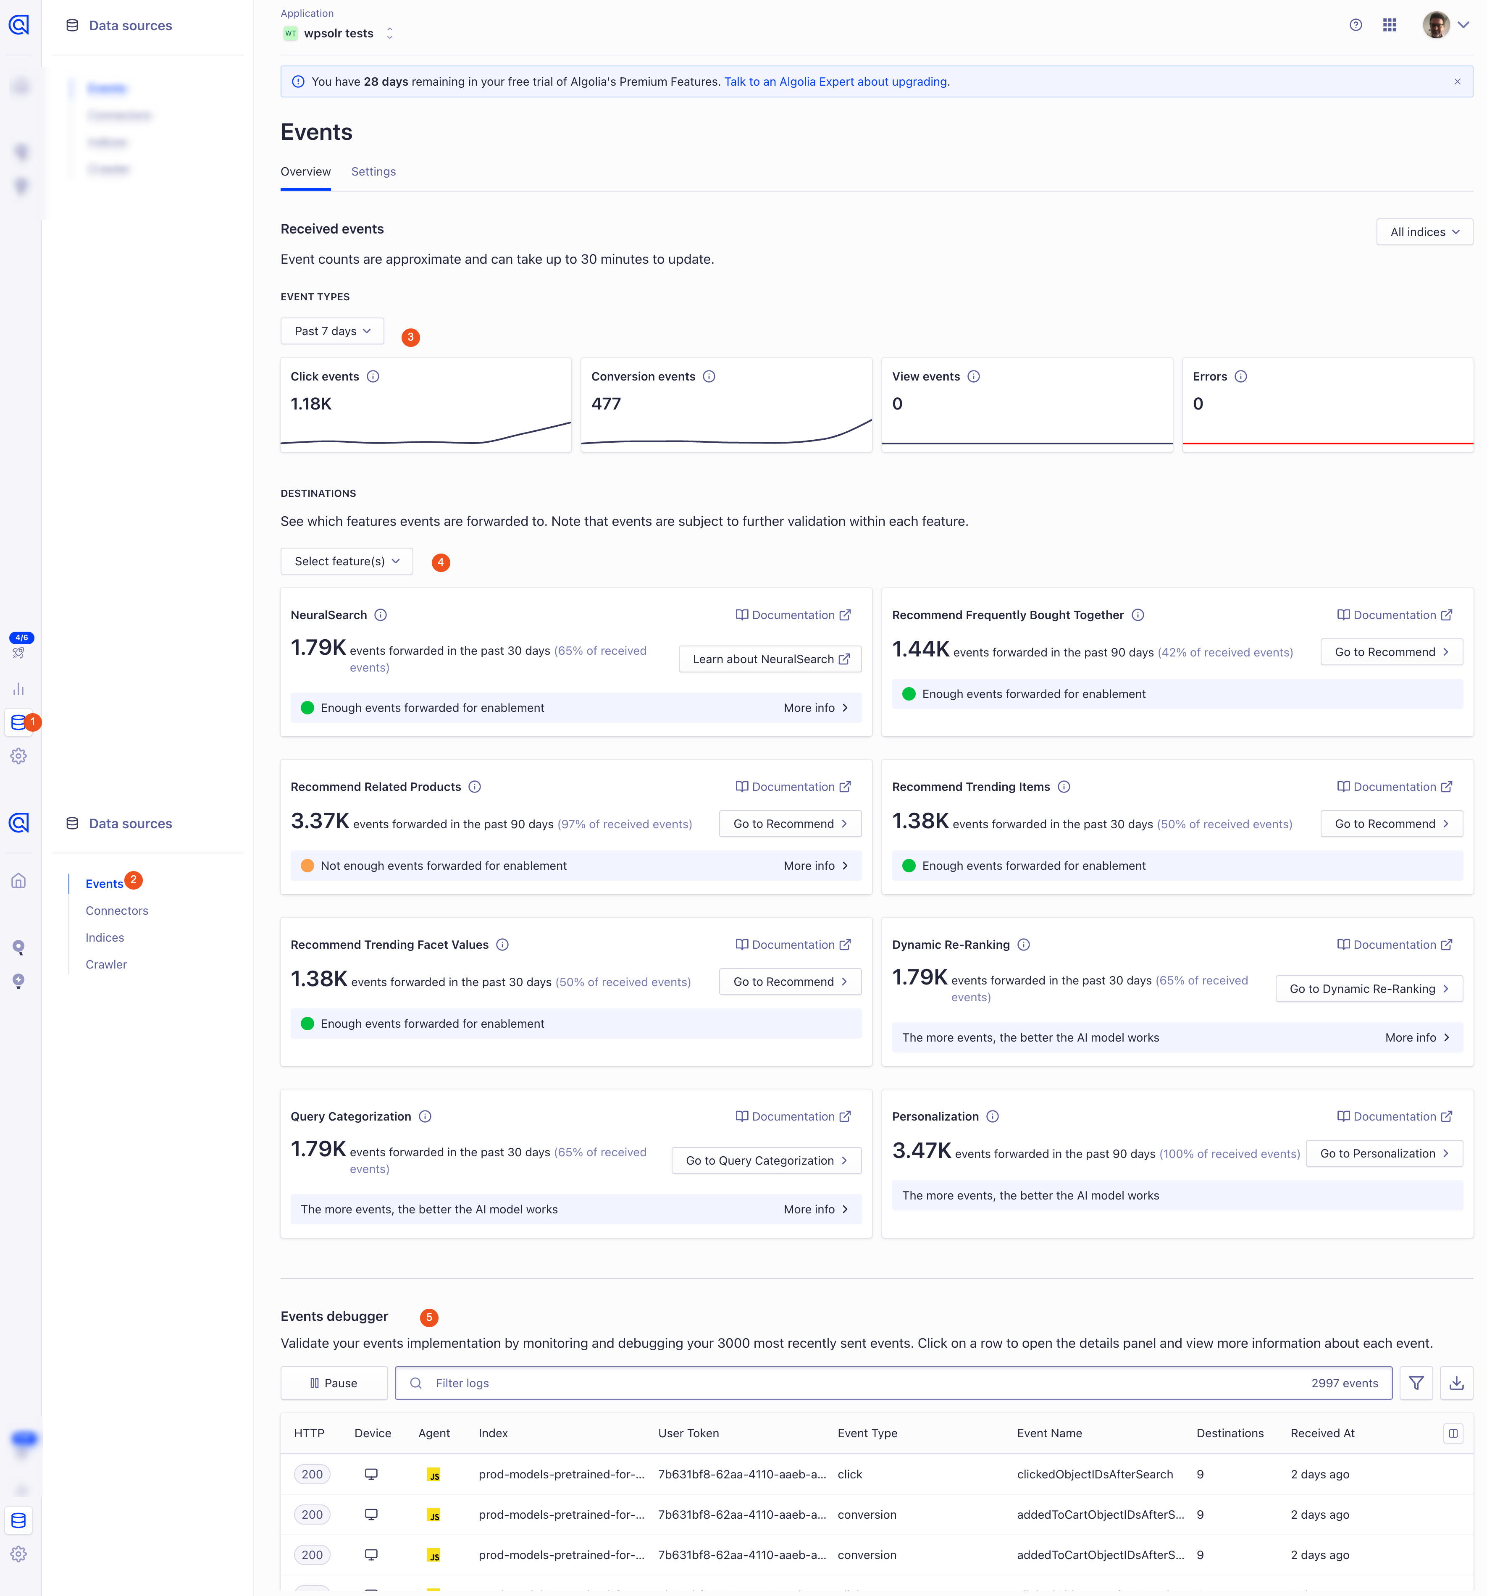Show info for Recommend Related Products

pos(475,787)
